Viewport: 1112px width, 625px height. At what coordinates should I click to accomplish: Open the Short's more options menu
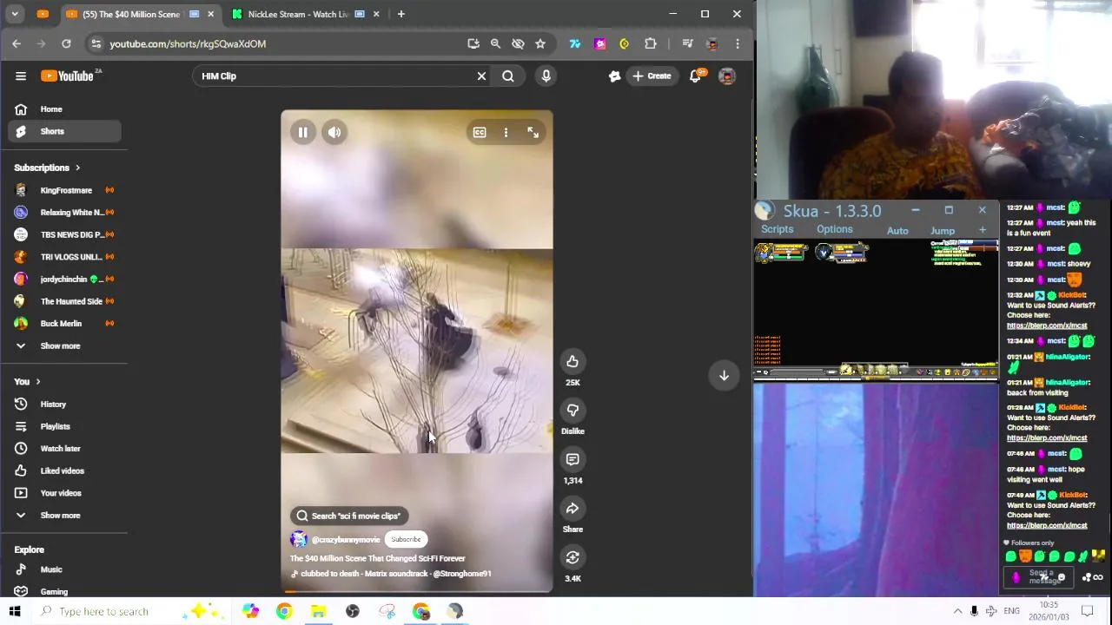506,133
